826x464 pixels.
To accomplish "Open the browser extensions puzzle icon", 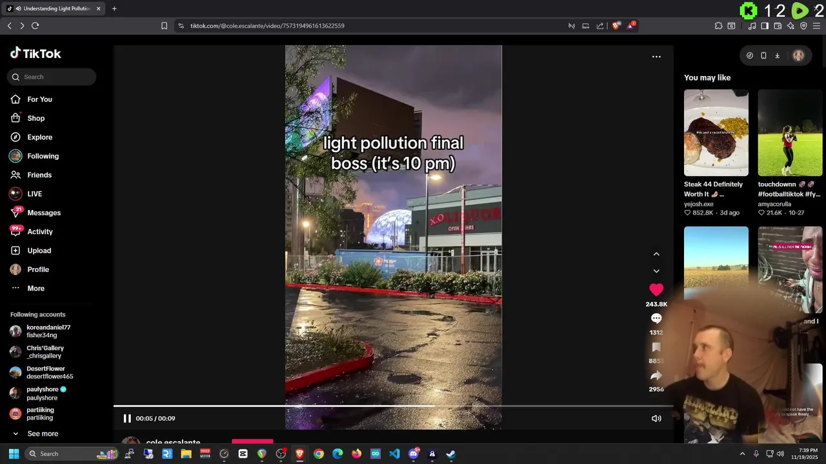I will tap(718, 26).
